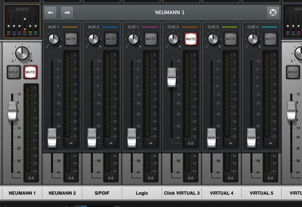
Task: Mute the CUE 3 send
Action: pos(231,39)
